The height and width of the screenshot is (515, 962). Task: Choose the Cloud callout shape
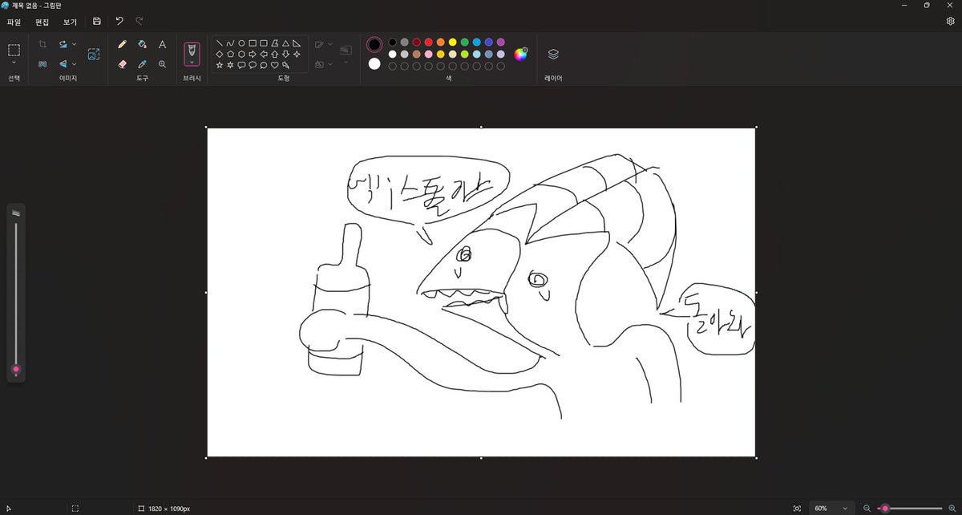[x=263, y=65]
